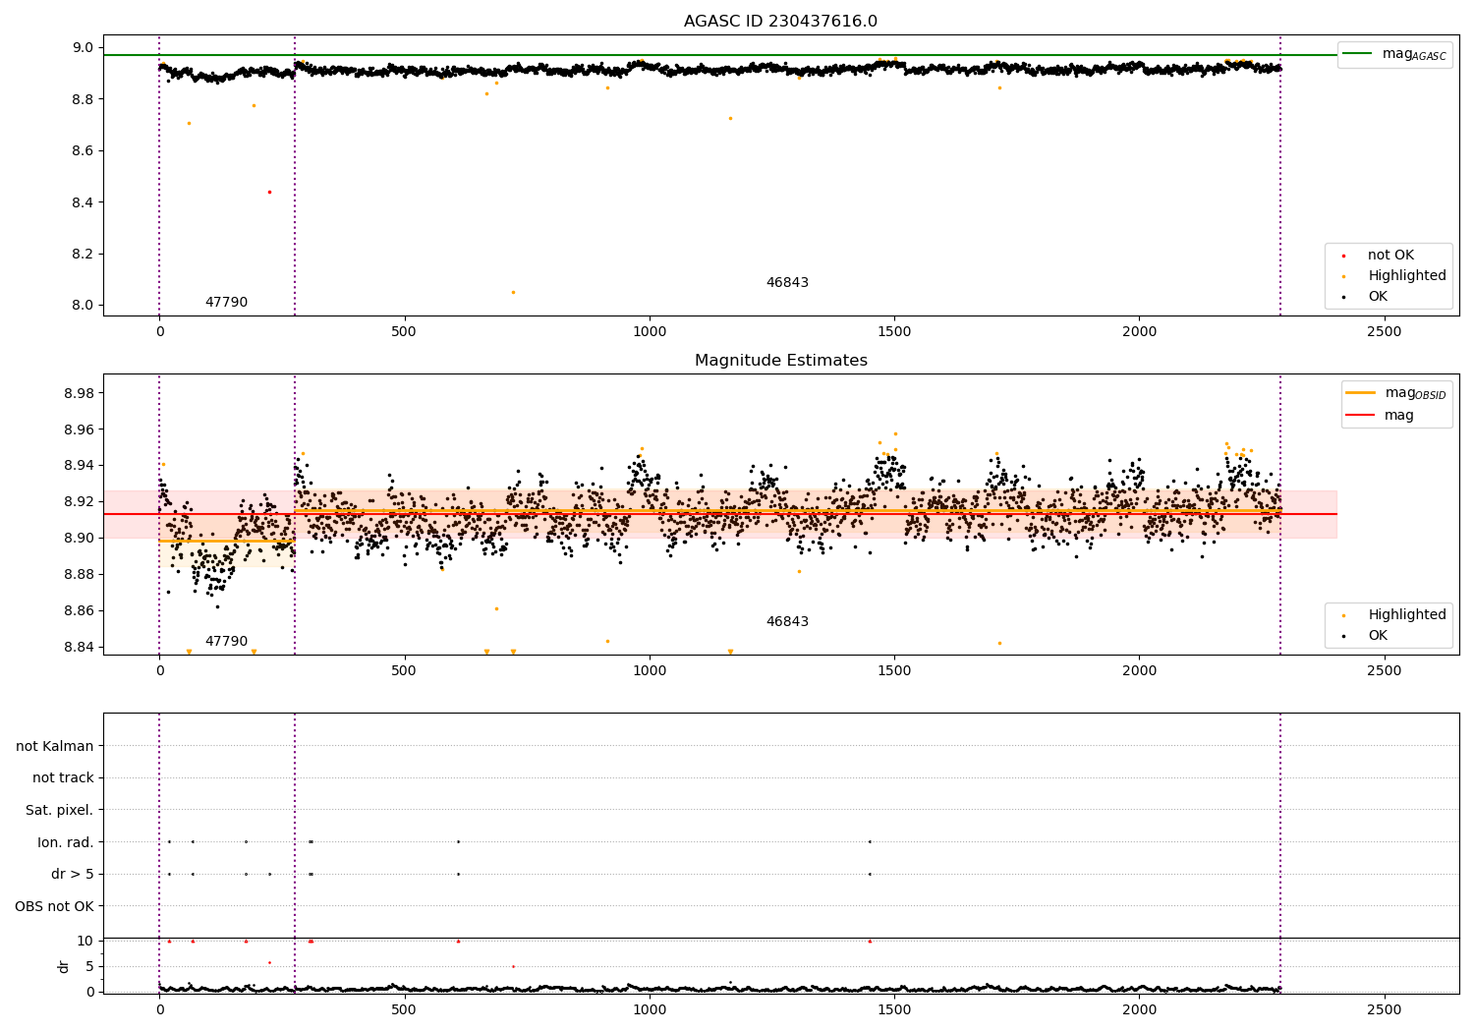Click the 0 x-tick under the bottom plot
The image size is (1474, 1032).
click(x=159, y=1010)
